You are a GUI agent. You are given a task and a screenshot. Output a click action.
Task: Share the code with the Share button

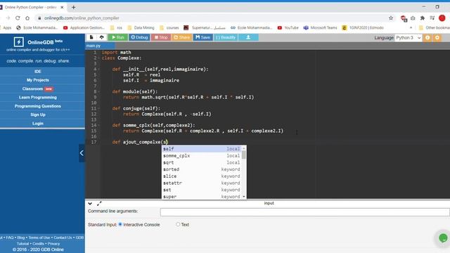coord(181,37)
